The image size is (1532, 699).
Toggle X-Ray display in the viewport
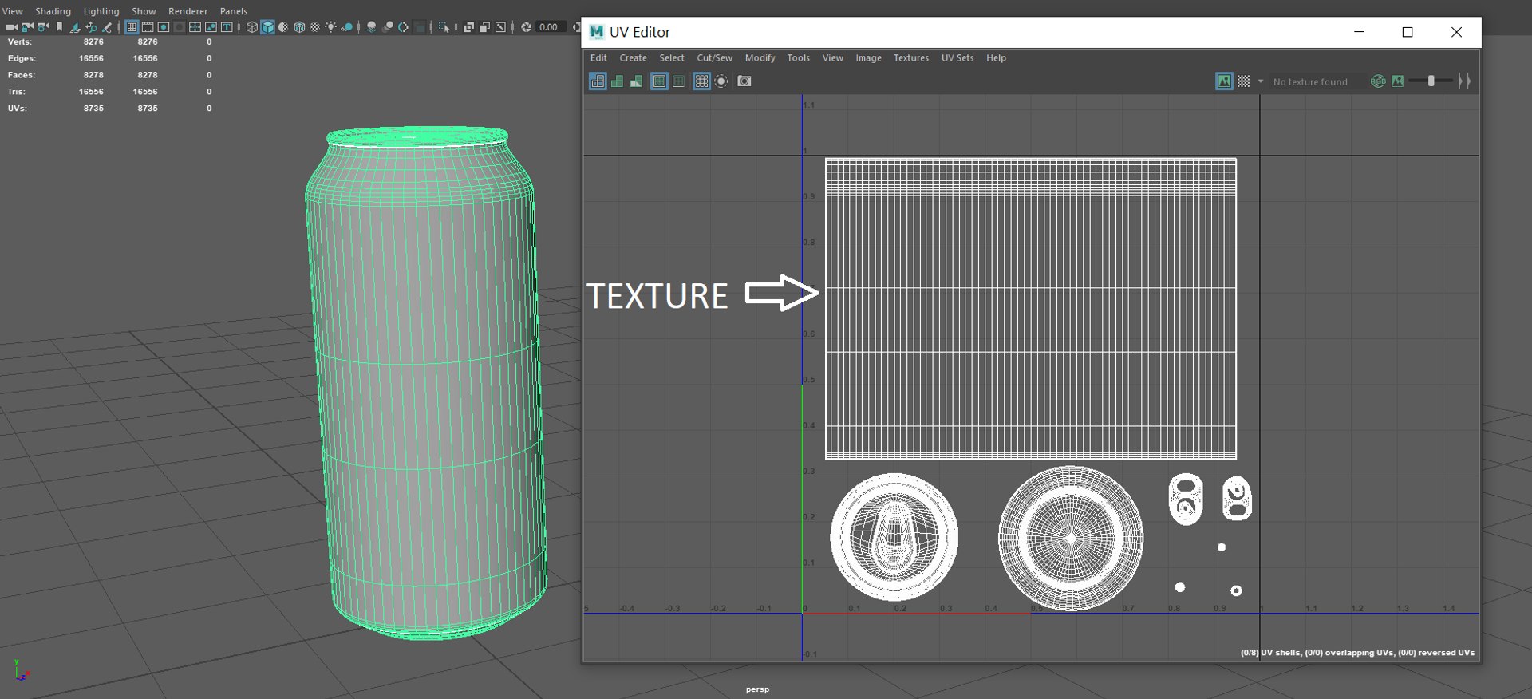(468, 27)
